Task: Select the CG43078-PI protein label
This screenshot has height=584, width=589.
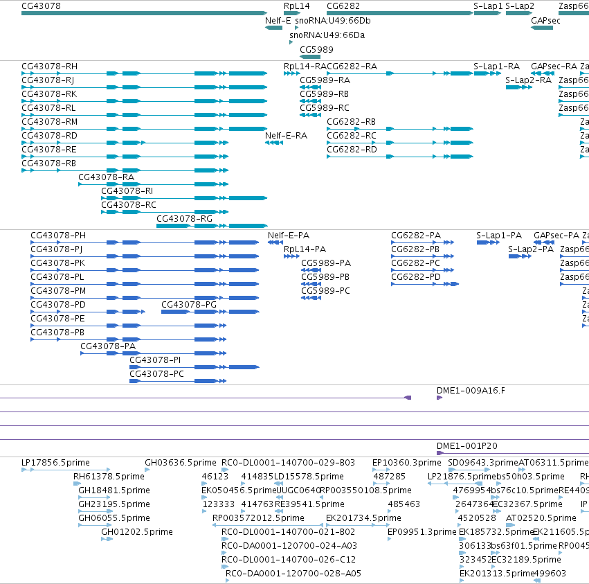Action: coord(155,360)
